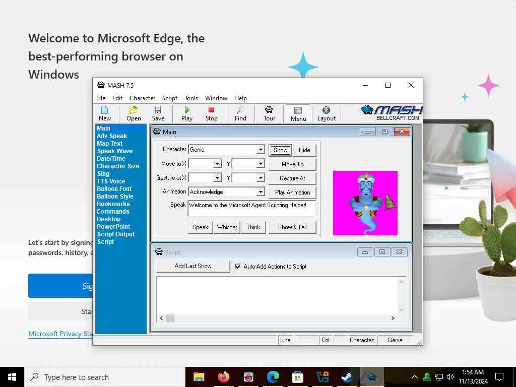This screenshot has height=387, width=516.
Task: Click inside the Script text area
Action: coord(277,295)
